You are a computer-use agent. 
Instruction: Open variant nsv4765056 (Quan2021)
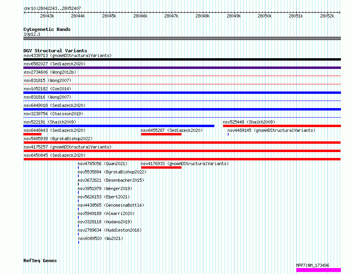pos(102,164)
